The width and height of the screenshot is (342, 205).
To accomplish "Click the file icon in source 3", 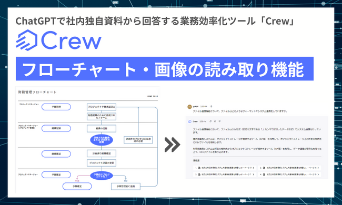I will point(199,175).
